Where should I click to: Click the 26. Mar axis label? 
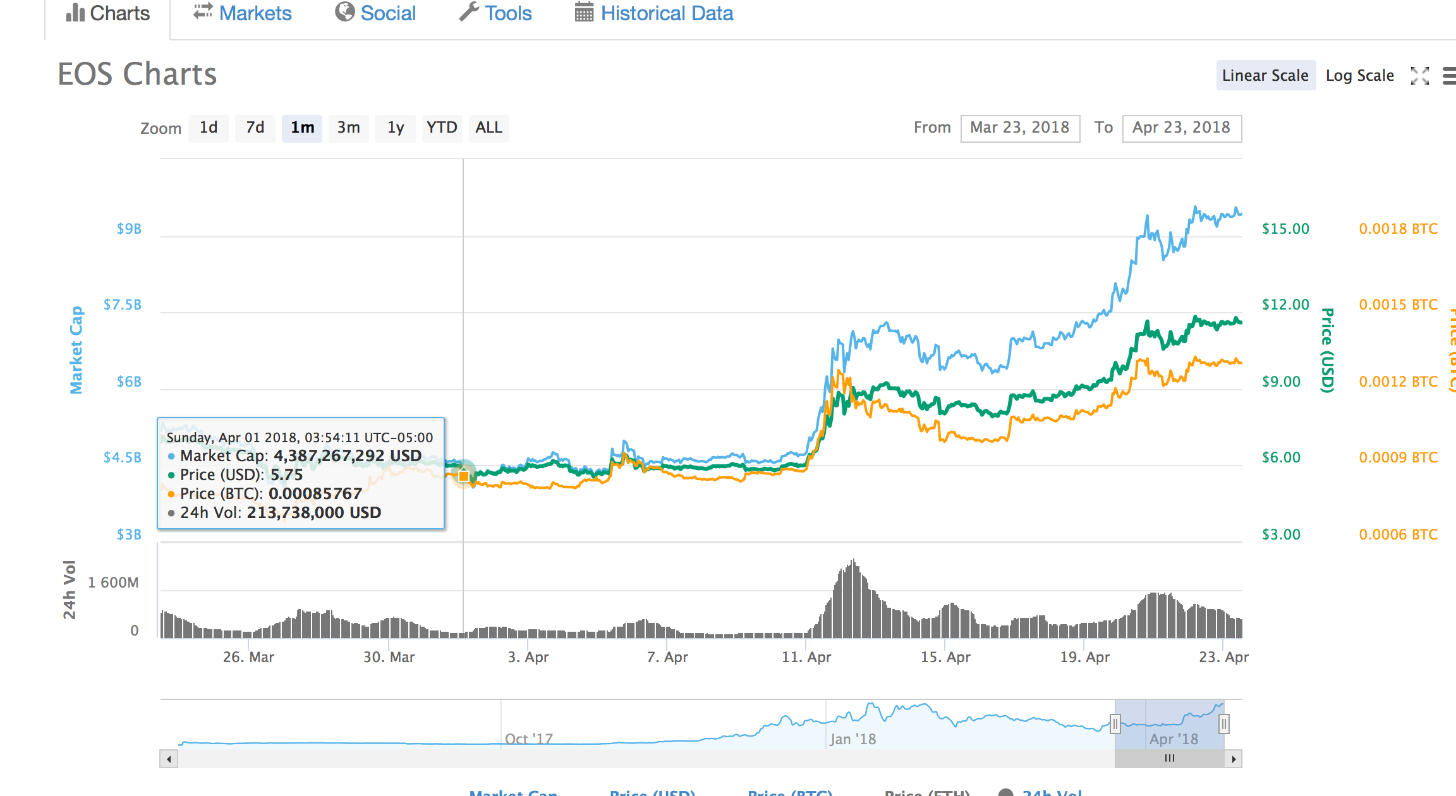(248, 657)
